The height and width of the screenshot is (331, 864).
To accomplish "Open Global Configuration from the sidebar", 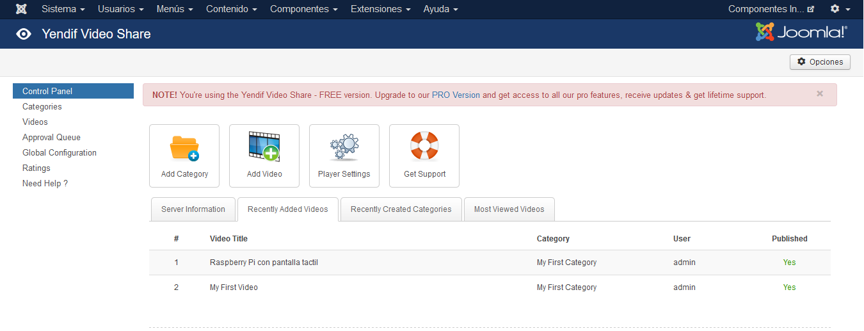I will point(60,152).
